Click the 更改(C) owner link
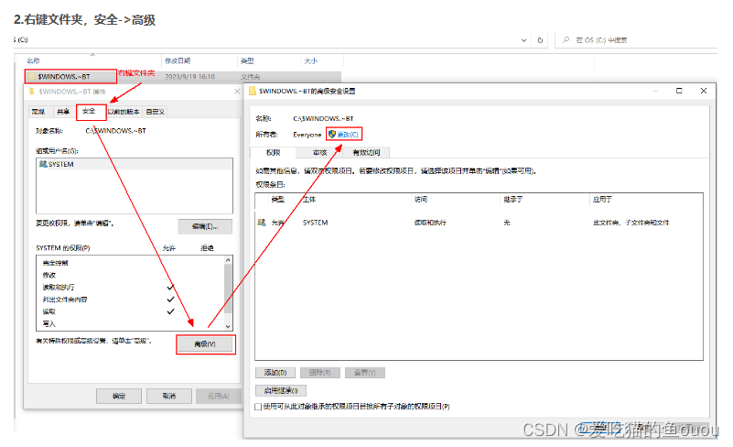The height and width of the screenshot is (447, 733). click(348, 135)
